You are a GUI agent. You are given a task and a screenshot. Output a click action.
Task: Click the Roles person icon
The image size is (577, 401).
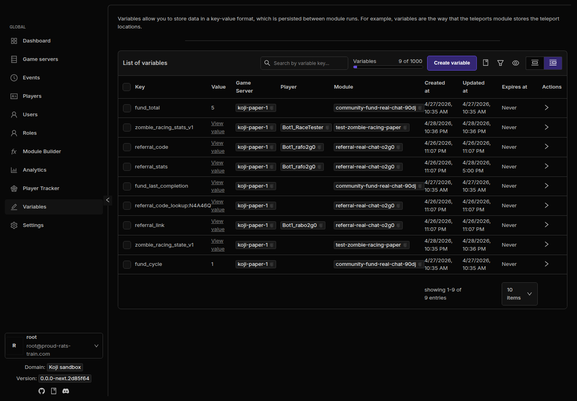point(14,133)
